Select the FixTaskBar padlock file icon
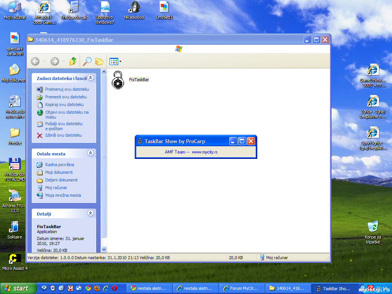This screenshot has height=294, width=392. coord(118,80)
